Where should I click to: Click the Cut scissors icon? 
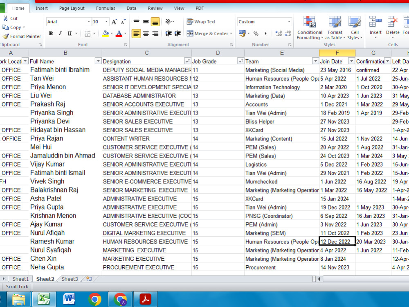point(5,18)
